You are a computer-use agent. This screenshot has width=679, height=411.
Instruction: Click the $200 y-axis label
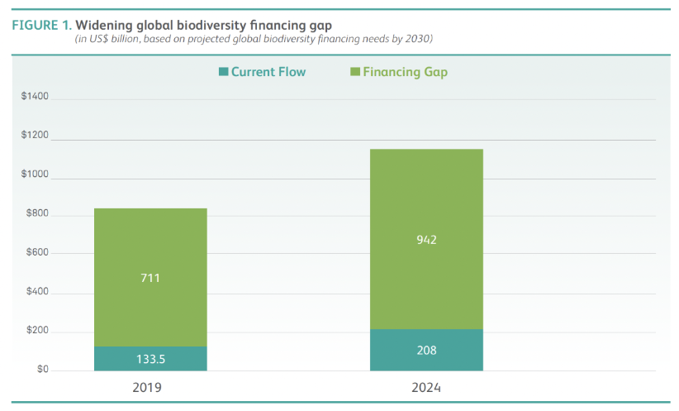[37, 330]
